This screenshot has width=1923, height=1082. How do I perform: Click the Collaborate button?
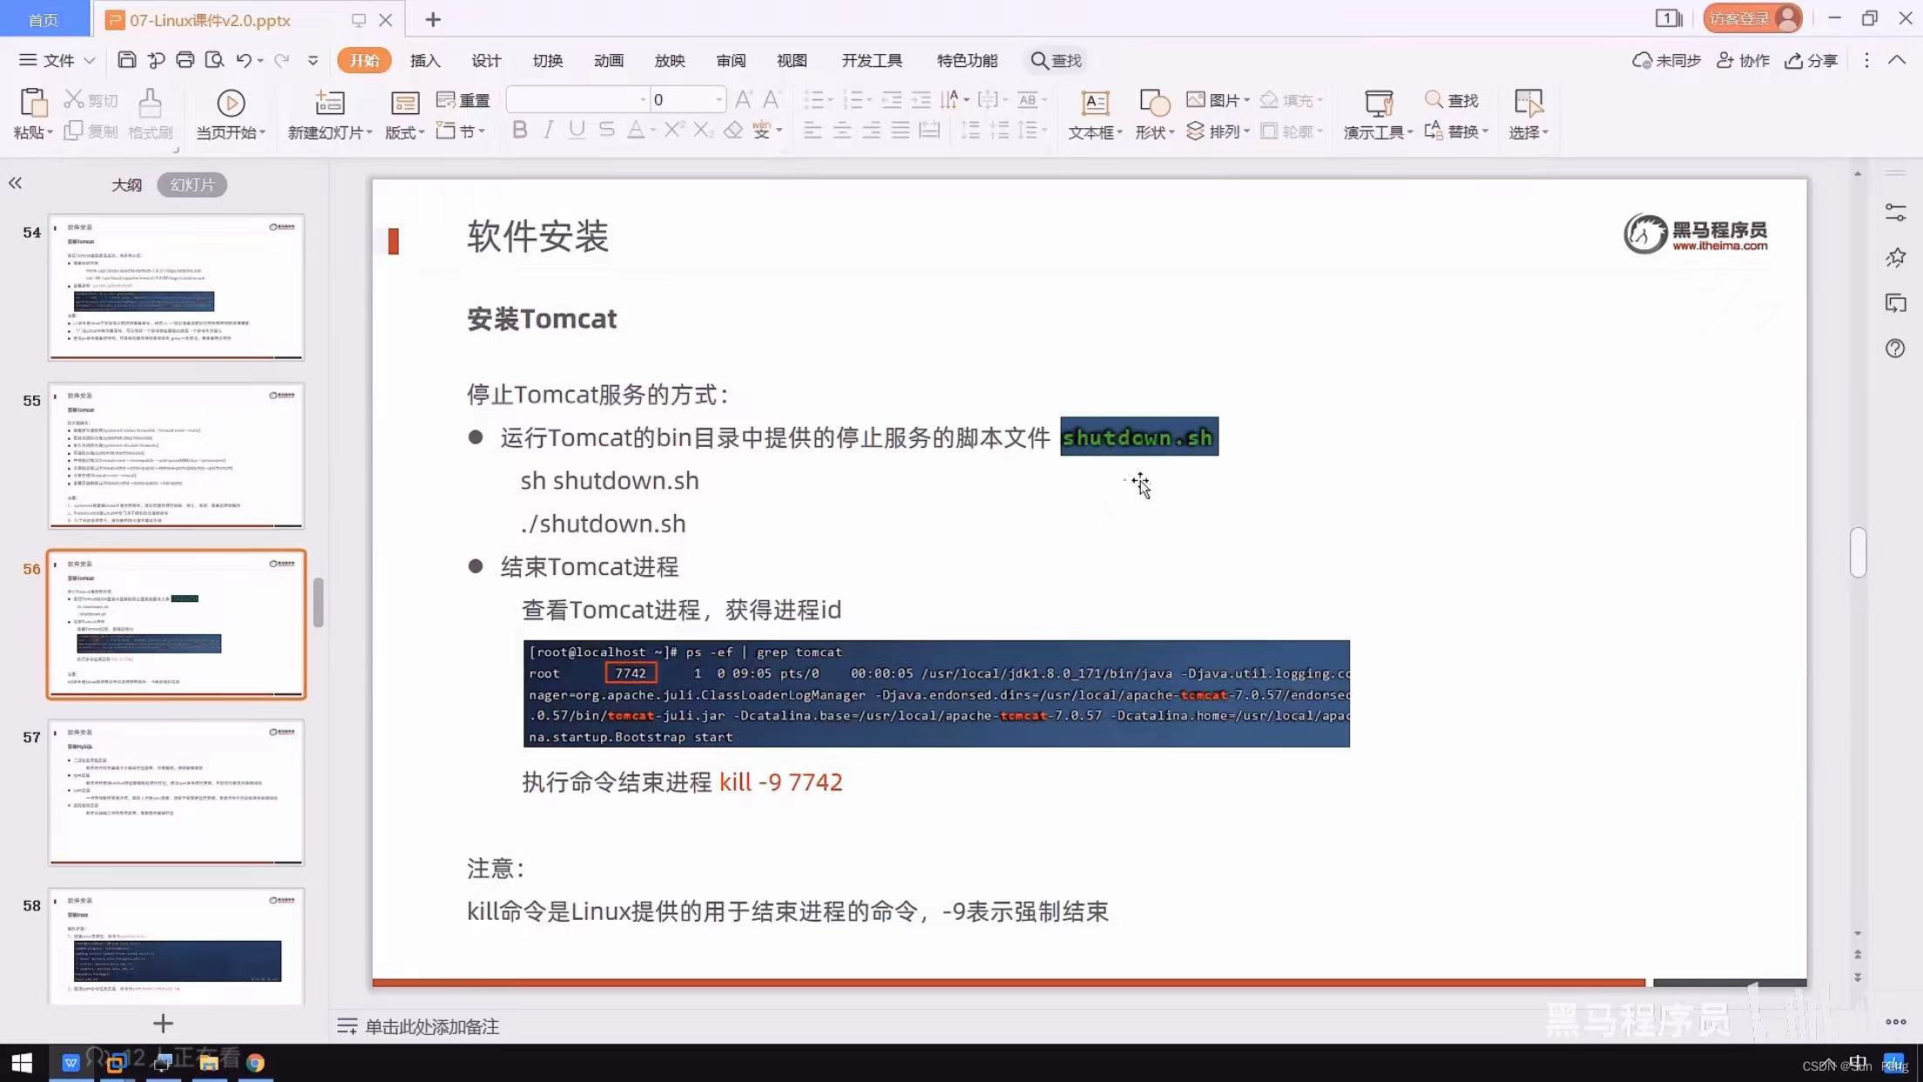1743,60
